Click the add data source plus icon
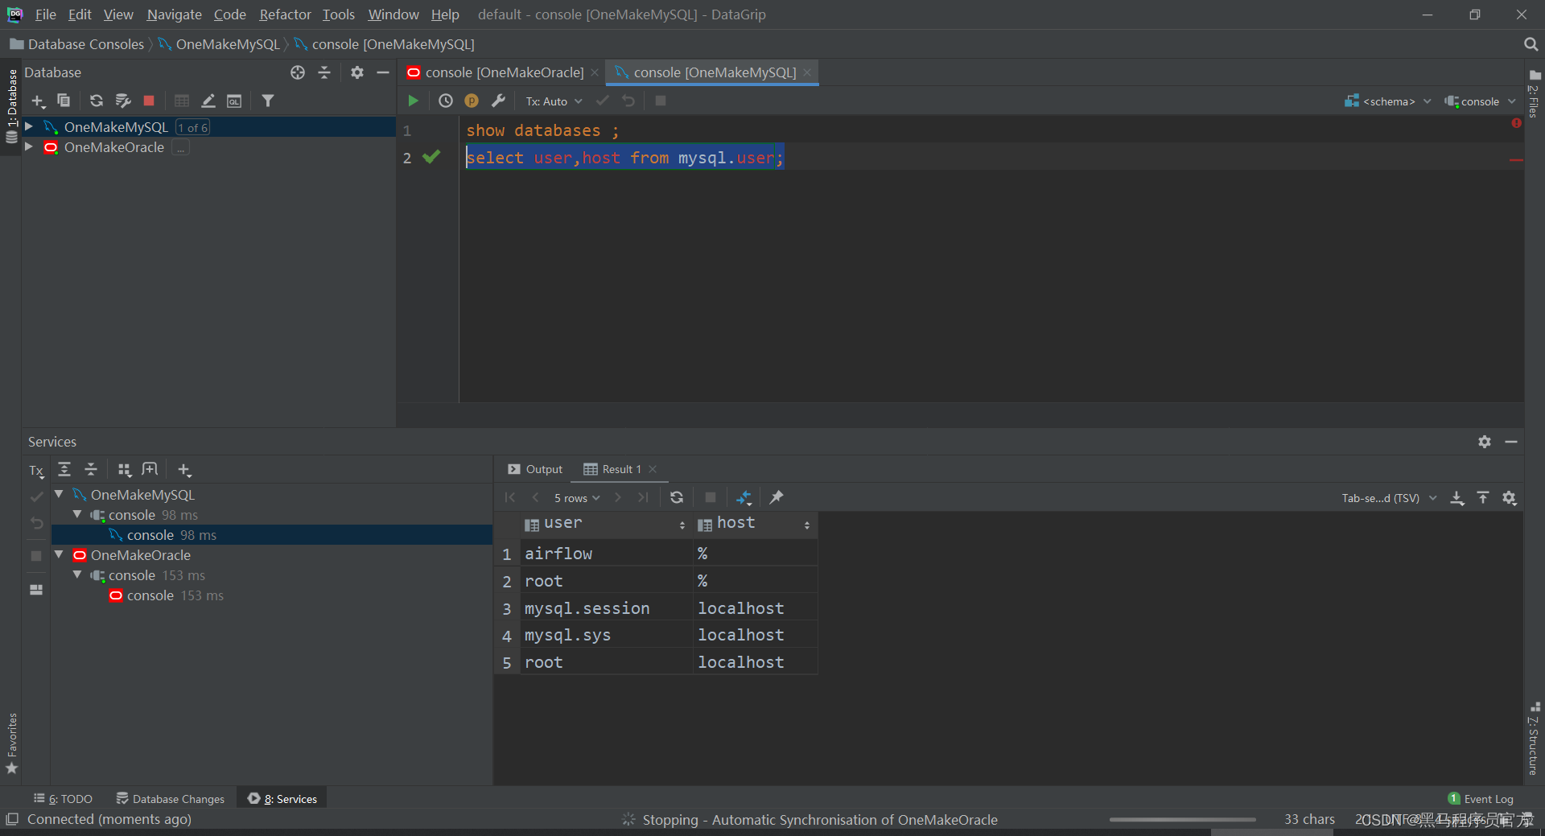 pos(38,101)
